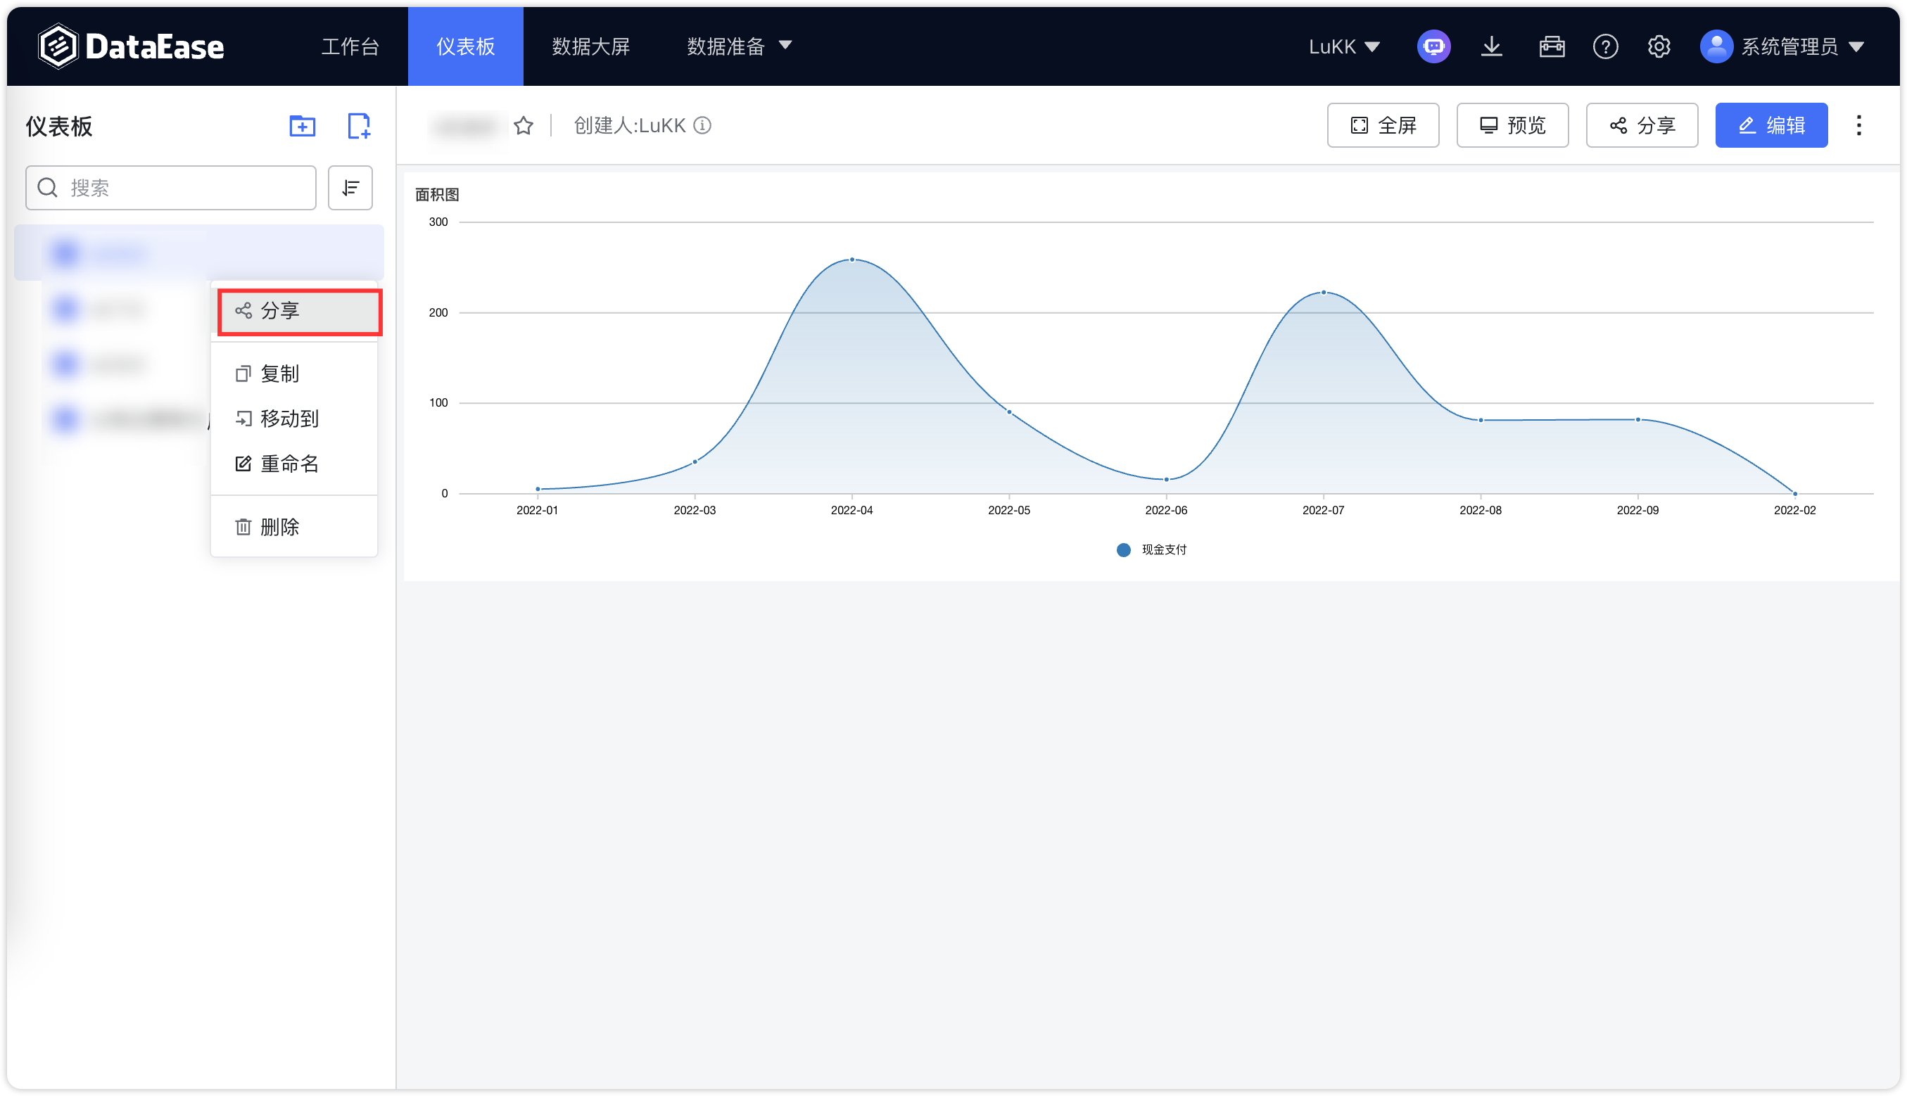Open the toolbox icon in header
Viewport: 1907px width, 1096px height.
coord(1552,46)
